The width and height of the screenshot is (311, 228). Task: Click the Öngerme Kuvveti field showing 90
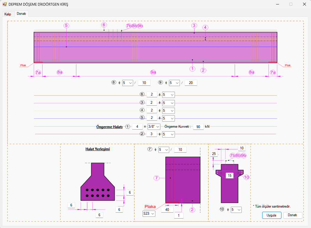point(198,127)
